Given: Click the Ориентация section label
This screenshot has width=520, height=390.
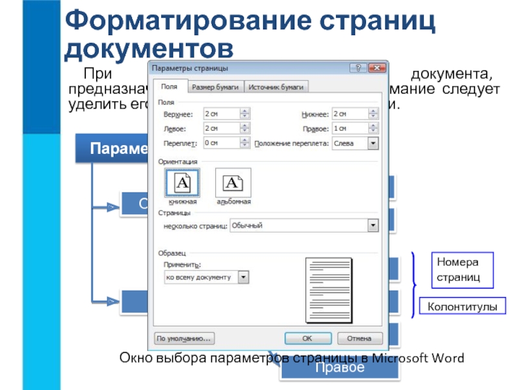Looking at the screenshot, I should (x=177, y=161).
